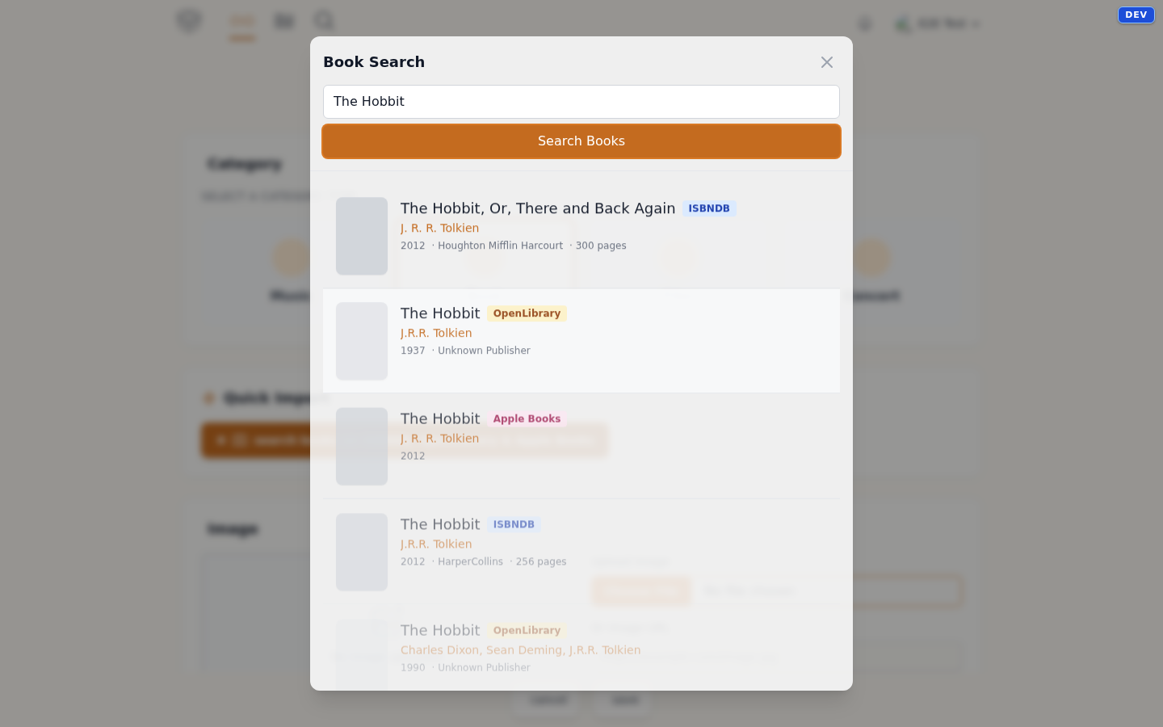
Task: Click "256 pages" text
Action: coord(541,561)
